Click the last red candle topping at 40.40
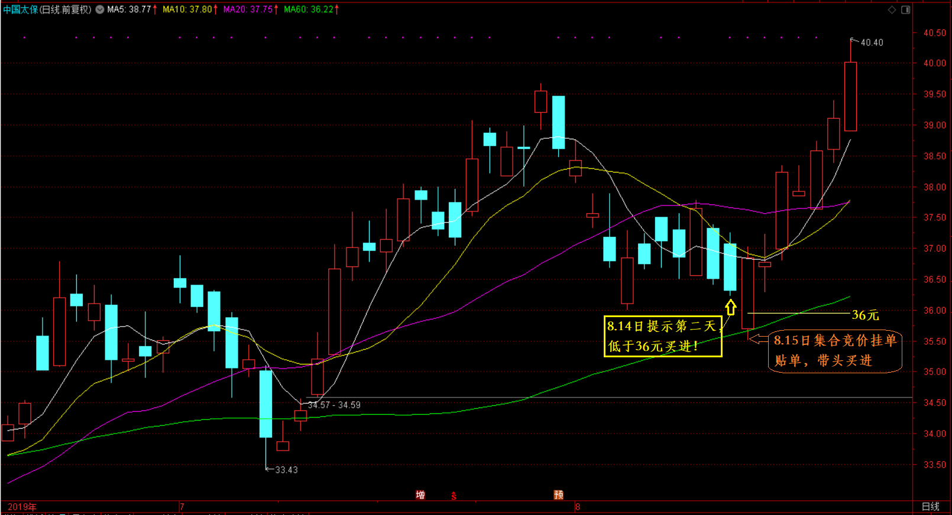952x515 pixels. (x=850, y=96)
